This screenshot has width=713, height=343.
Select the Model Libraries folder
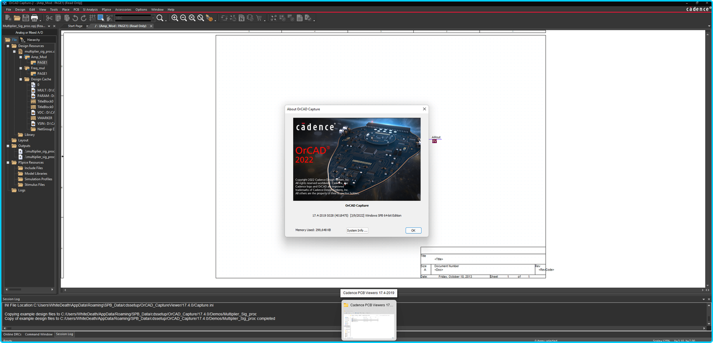point(36,174)
